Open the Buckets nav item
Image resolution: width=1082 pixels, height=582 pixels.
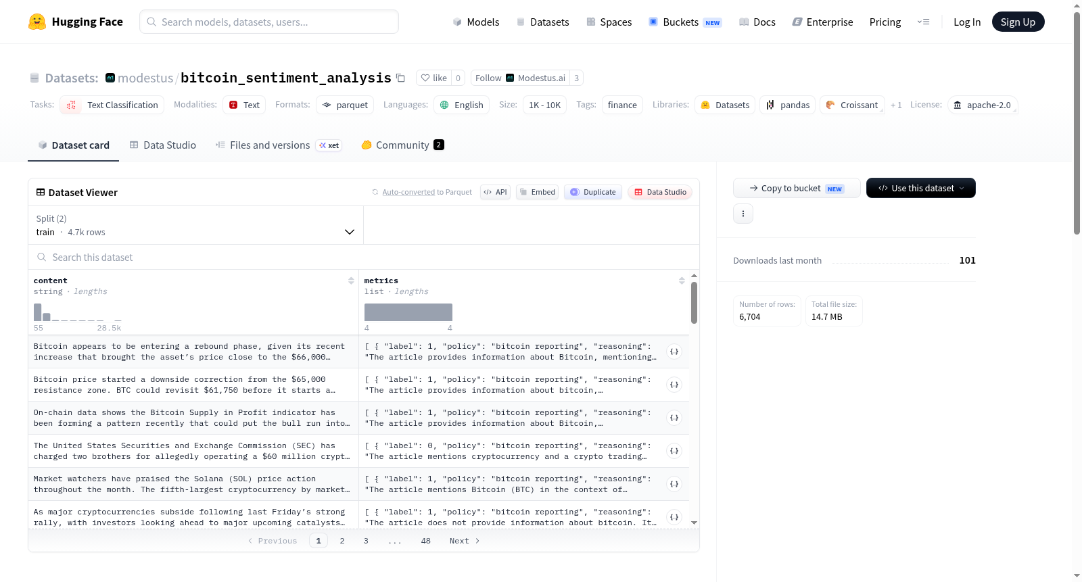coord(685,22)
